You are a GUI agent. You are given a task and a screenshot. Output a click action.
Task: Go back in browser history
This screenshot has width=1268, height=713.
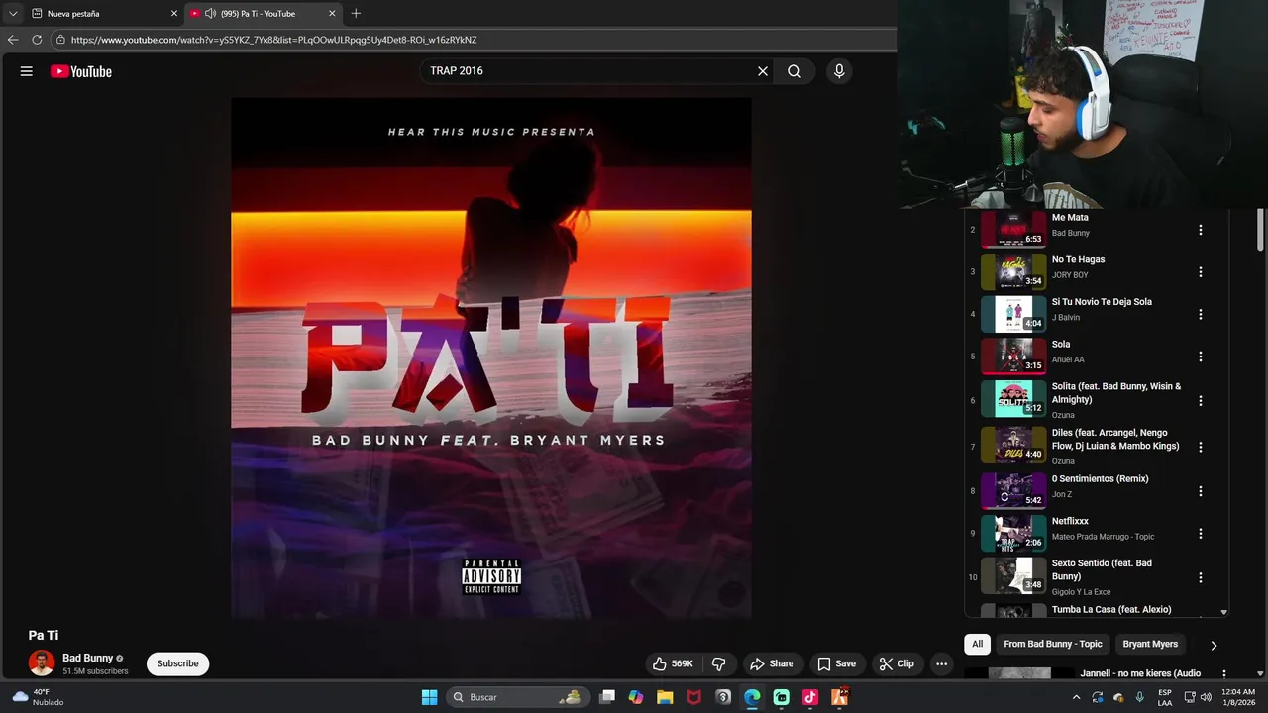pyautogui.click(x=13, y=40)
